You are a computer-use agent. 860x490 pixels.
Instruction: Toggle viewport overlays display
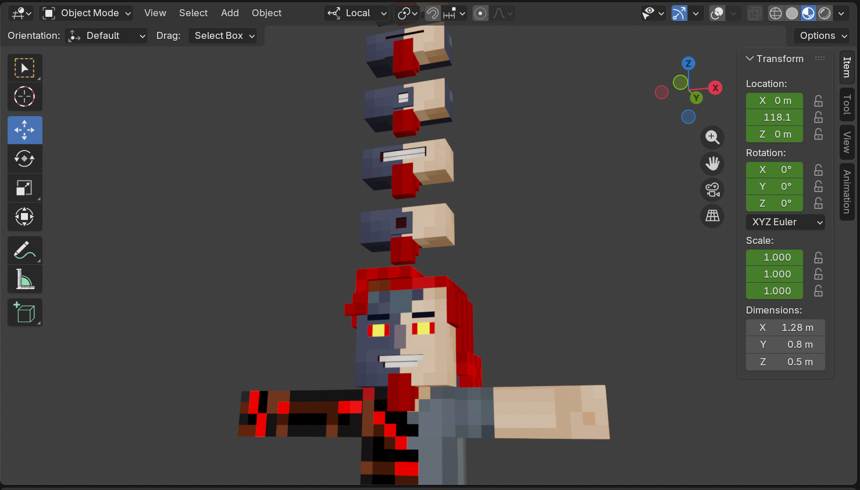pos(718,13)
